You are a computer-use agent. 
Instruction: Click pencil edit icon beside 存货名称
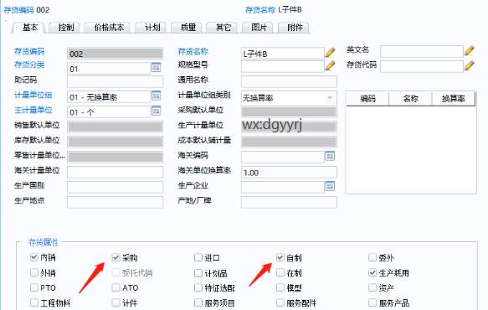click(330, 52)
